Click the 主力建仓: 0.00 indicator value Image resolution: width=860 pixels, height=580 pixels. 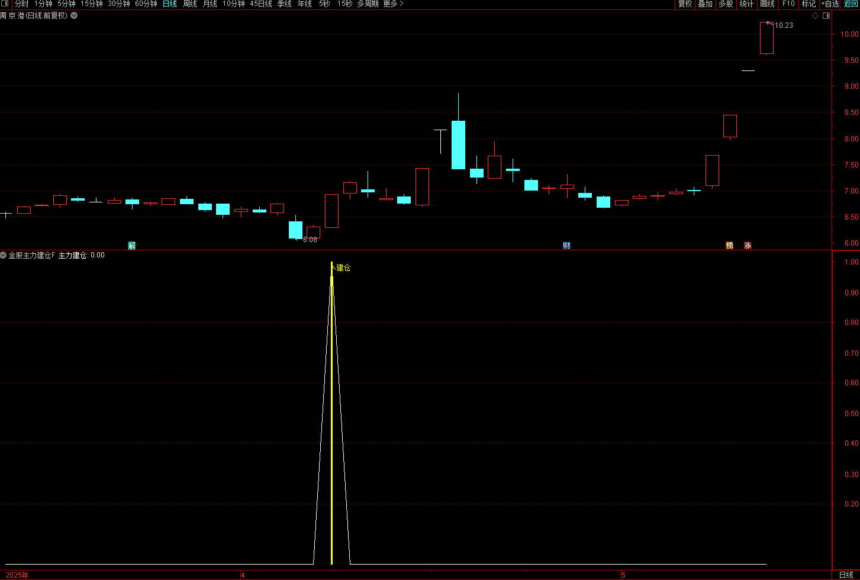click(x=82, y=255)
